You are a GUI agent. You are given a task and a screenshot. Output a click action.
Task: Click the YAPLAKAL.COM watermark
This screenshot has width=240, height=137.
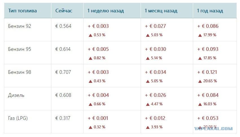[213, 129]
